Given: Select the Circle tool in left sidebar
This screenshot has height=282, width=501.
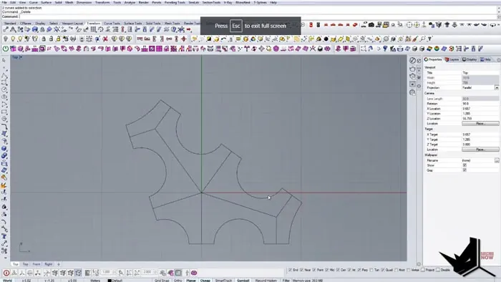Looking at the screenshot, I should point(4,89).
